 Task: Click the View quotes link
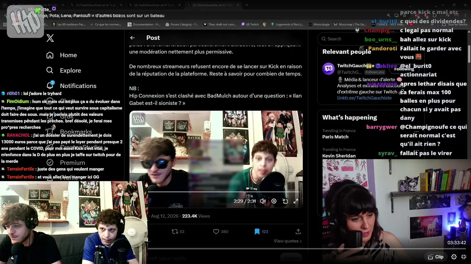[x=287, y=241]
